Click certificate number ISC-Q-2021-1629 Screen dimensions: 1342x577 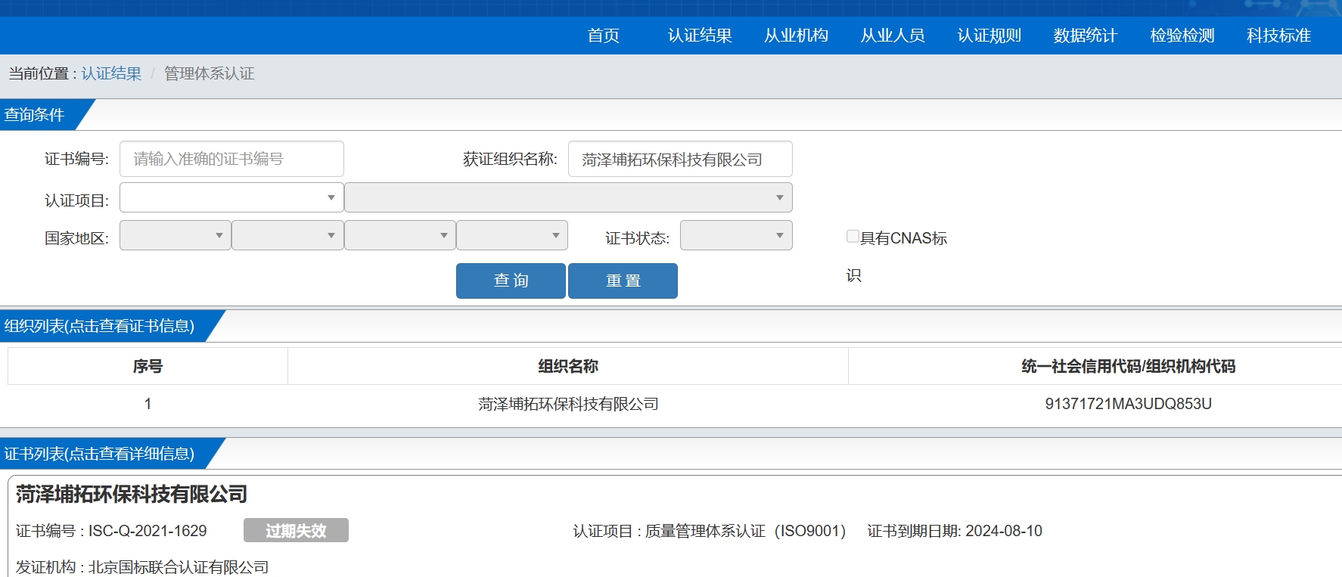(148, 531)
